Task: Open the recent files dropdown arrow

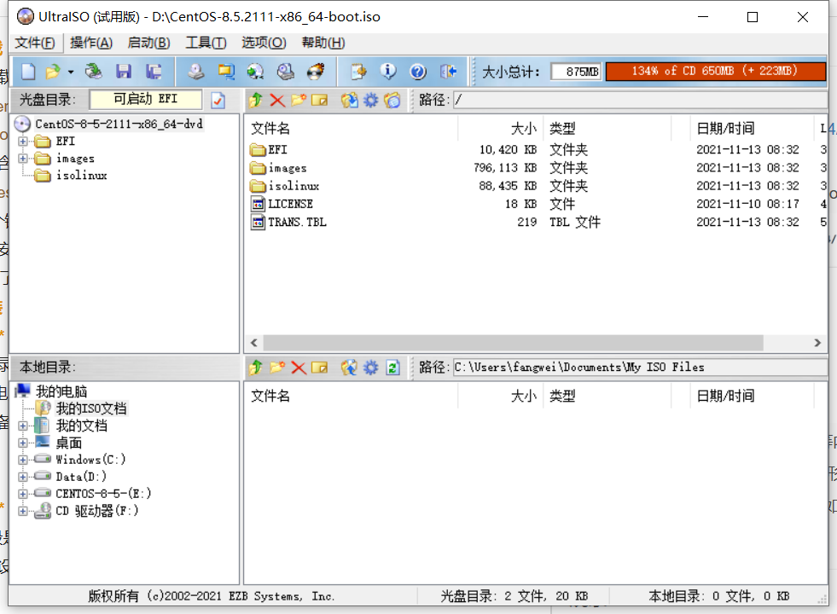Action: [71, 72]
